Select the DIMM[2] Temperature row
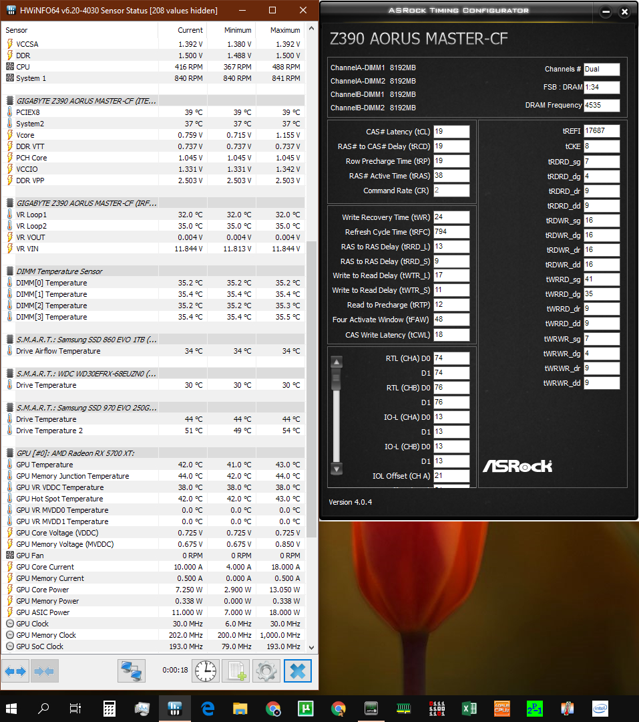 153,306
